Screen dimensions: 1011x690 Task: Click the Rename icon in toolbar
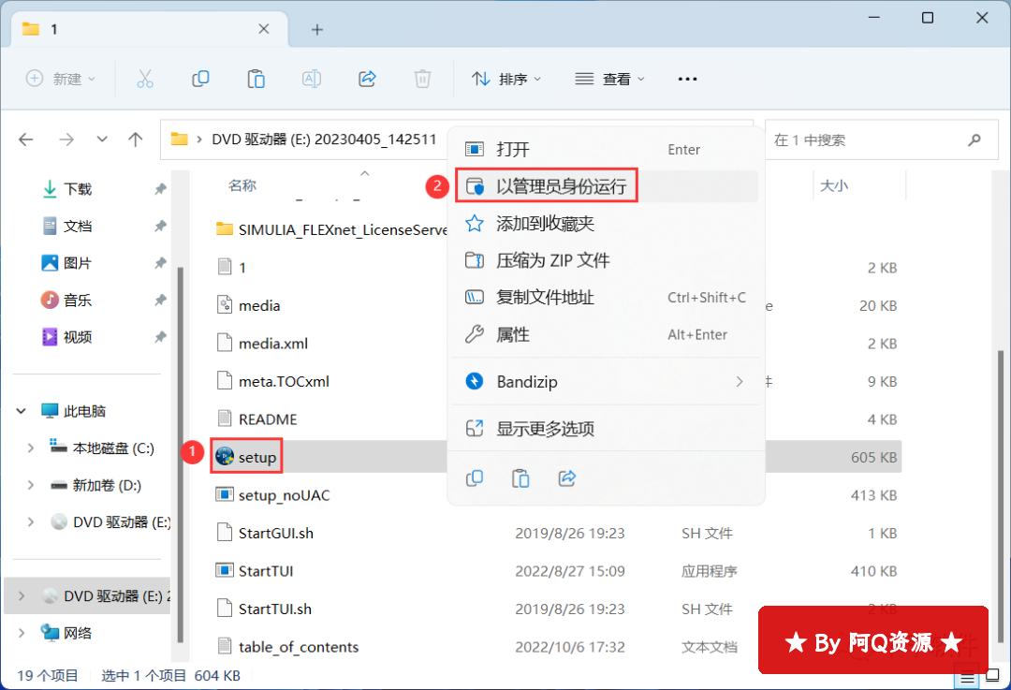(x=312, y=80)
